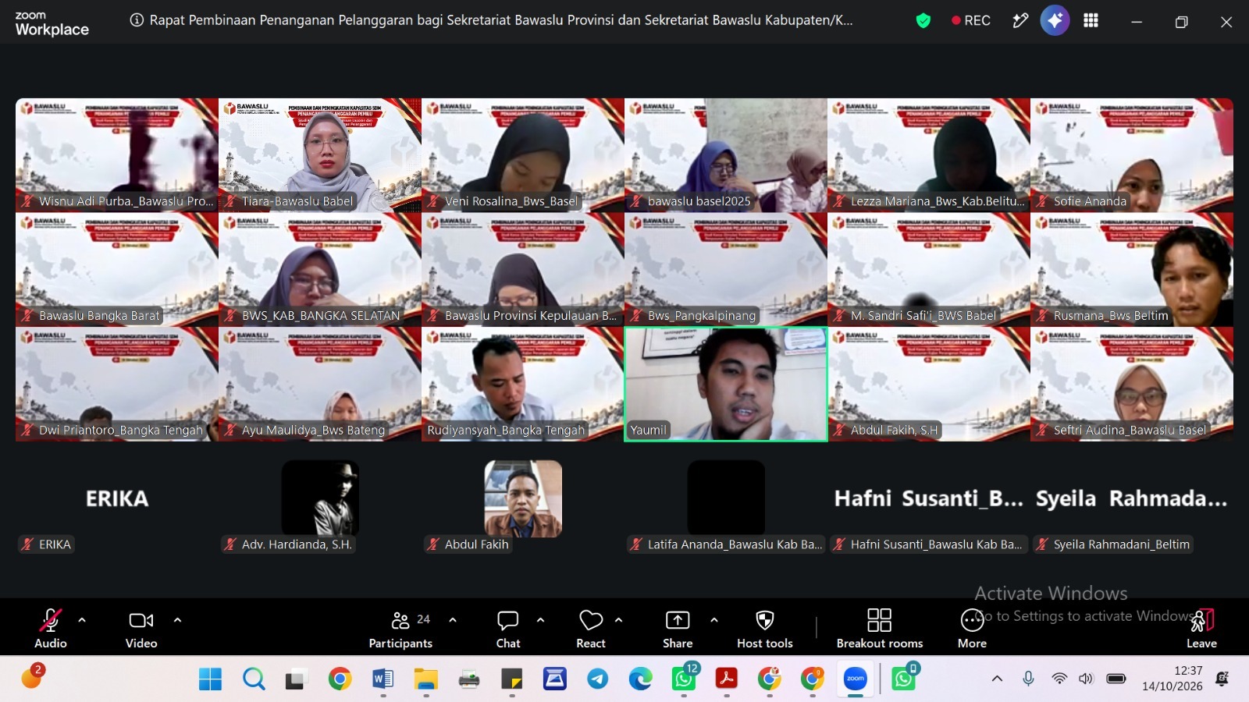Open Breakout rooms
The image size is (1249, 702).
pyautogui.click(x=880, y=628)
